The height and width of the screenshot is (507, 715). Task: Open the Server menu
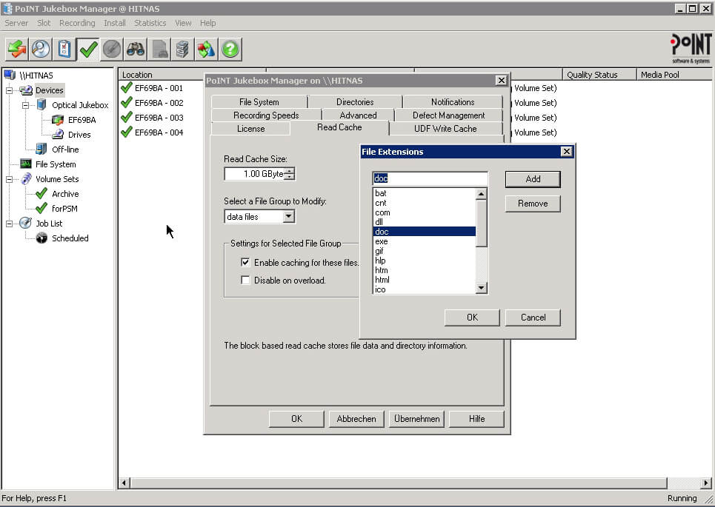(16, 23)
